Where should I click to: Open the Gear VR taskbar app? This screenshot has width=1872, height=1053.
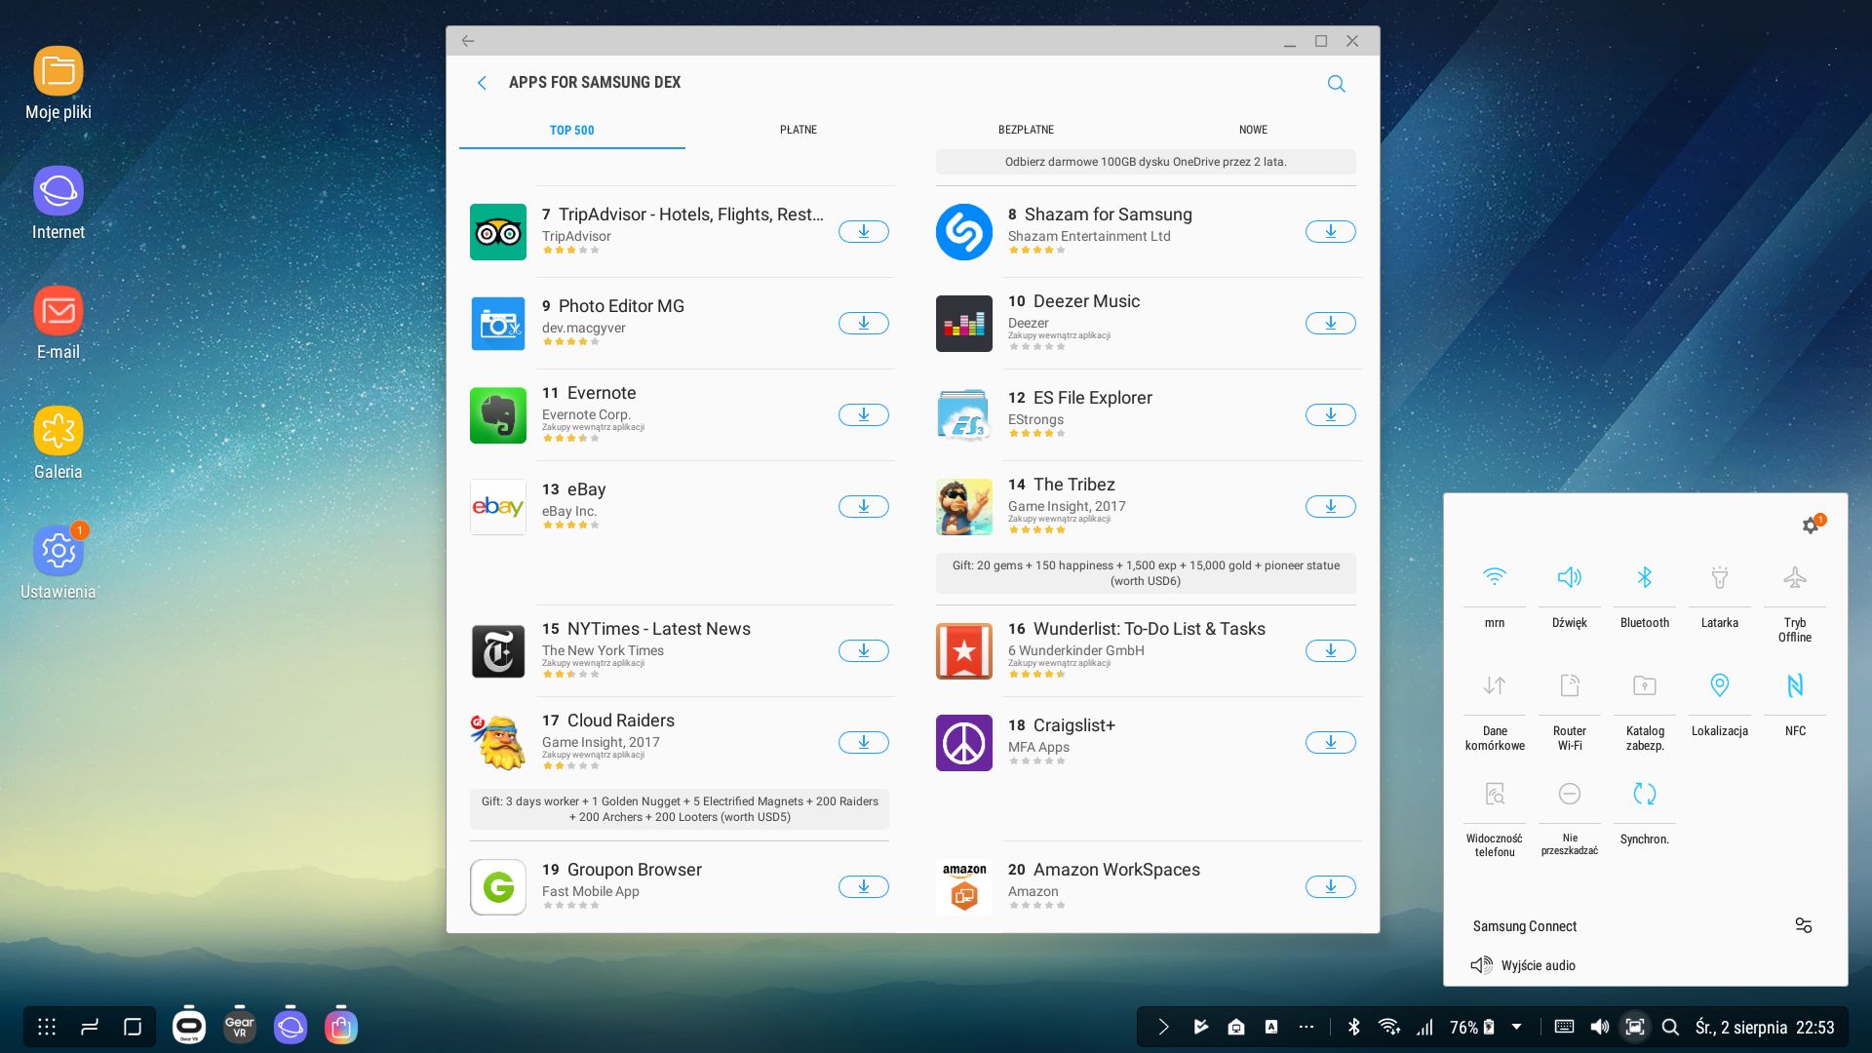pyautogui.click(x=240, y=1027)
